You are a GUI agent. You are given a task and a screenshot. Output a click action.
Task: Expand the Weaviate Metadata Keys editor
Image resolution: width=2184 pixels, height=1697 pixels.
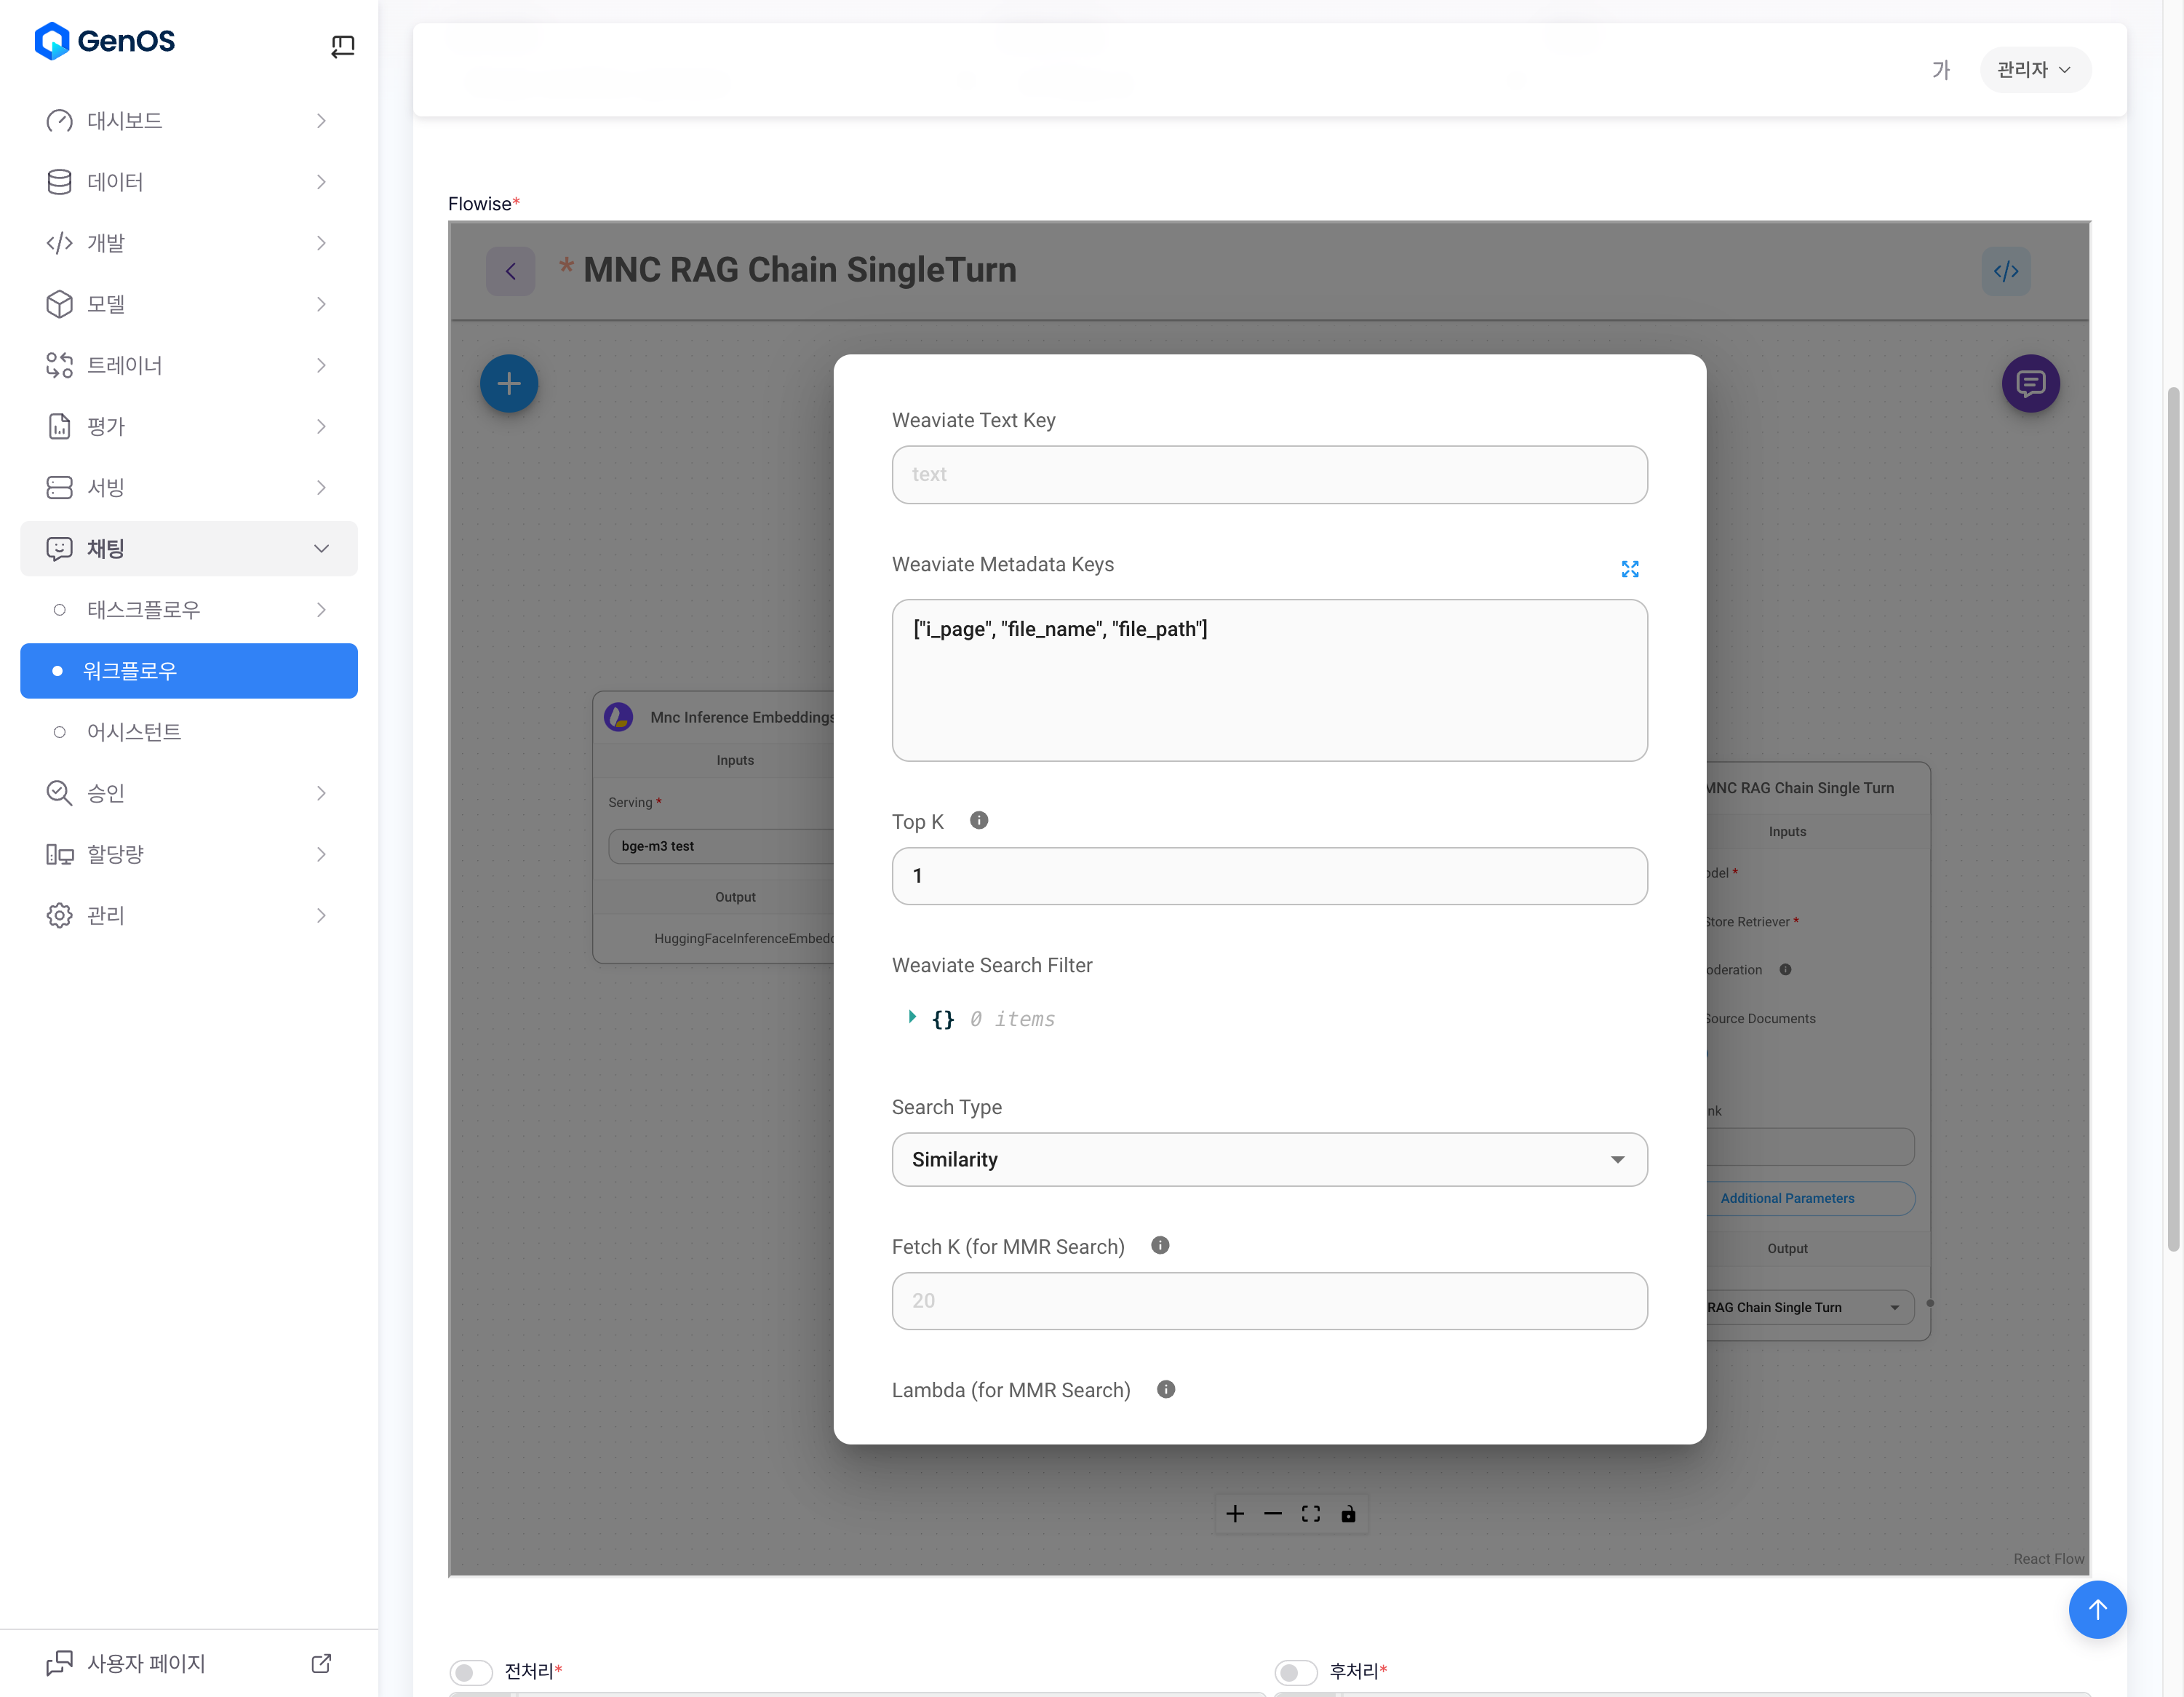pyautogui.click(x=1629, y=569)
